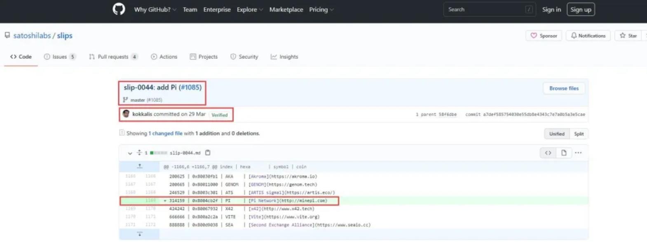647x242 pixels.
Task: Switch to the Projects tab
Action: click(204, 57)
